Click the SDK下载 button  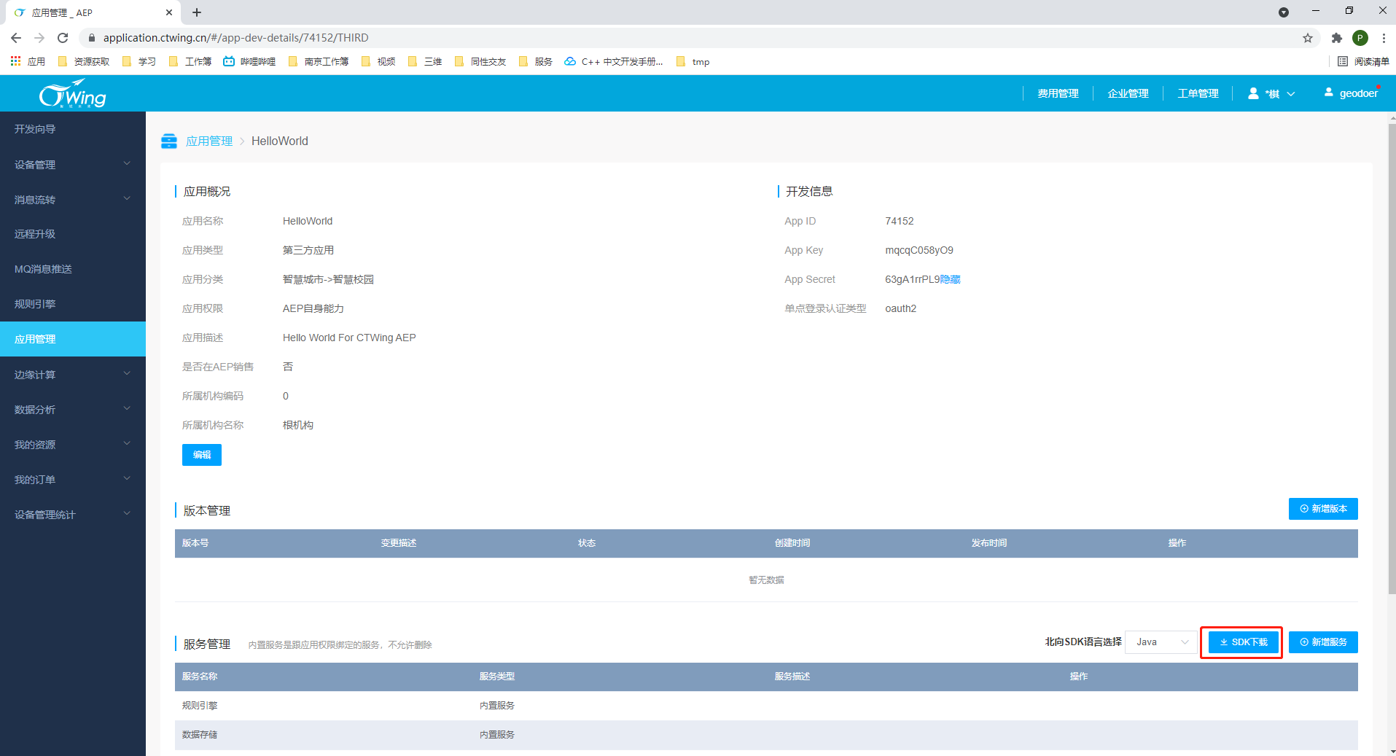(x=1244, y=642)
